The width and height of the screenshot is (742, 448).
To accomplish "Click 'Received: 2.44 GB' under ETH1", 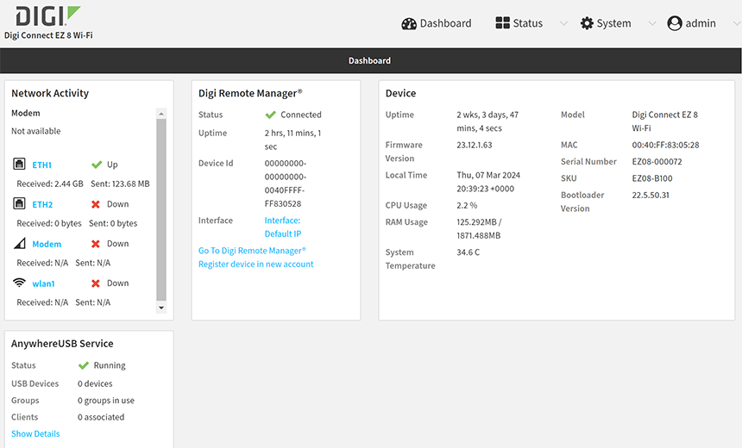I will point(50,184).
